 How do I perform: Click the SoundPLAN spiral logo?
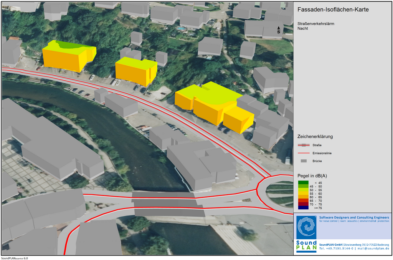(307, 227)
